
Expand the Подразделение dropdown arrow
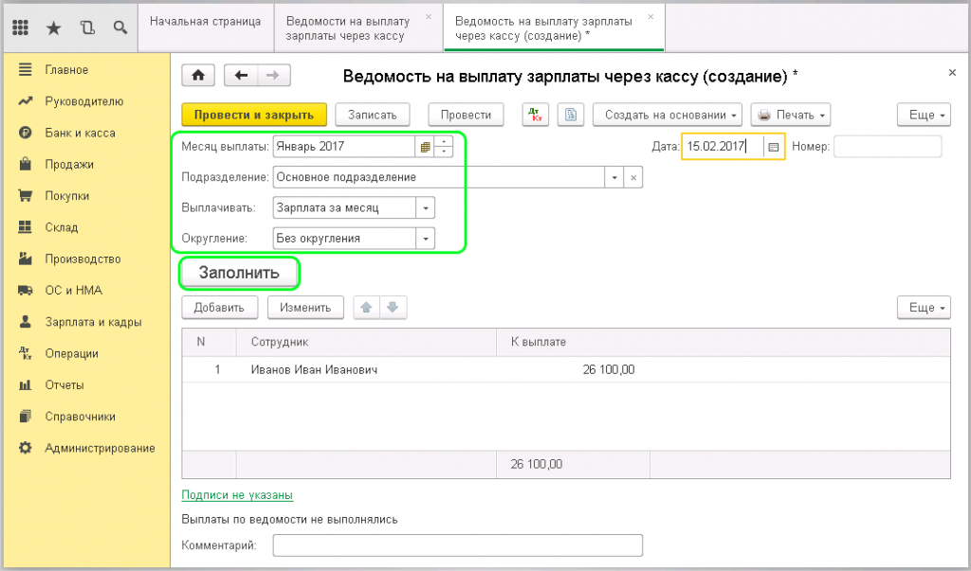point(614,177)
